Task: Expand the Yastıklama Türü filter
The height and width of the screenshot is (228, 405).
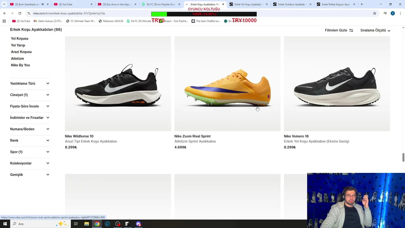Action: coord(30,84)
